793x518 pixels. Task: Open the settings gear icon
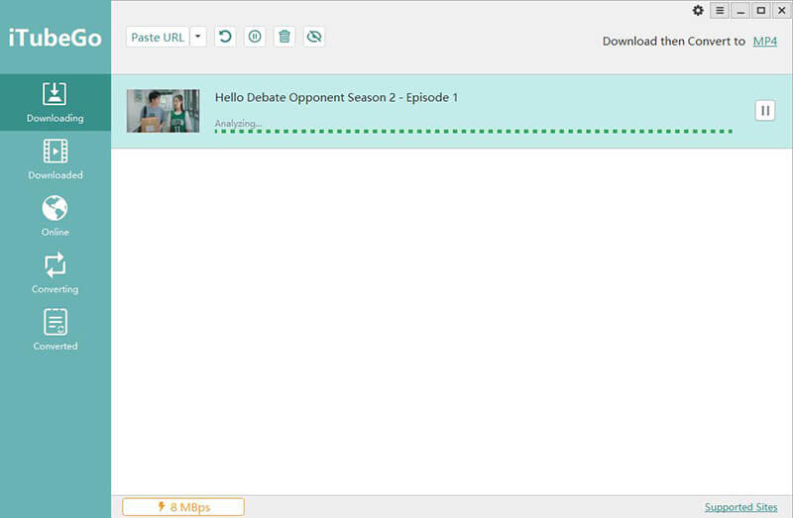click(698, 11)
